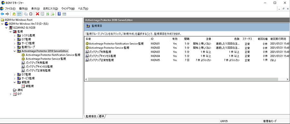Click the MON04 ID cell

(x=155, y=56)
